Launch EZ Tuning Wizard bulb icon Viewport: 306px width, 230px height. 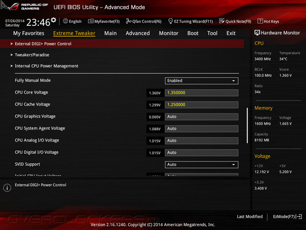coord(170,21)
